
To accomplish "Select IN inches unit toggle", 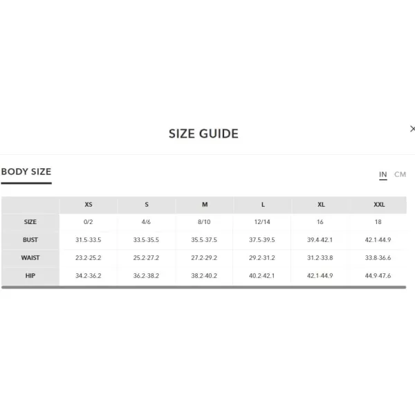I will [383, 175].
